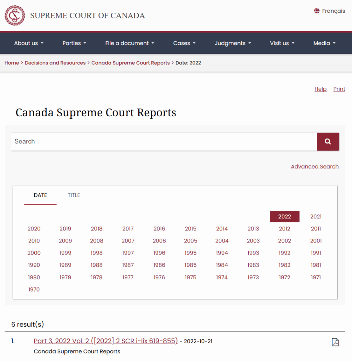The image size is (352, 362).
Task: Open the Advanced Search link
Action: tap(315, 167)
